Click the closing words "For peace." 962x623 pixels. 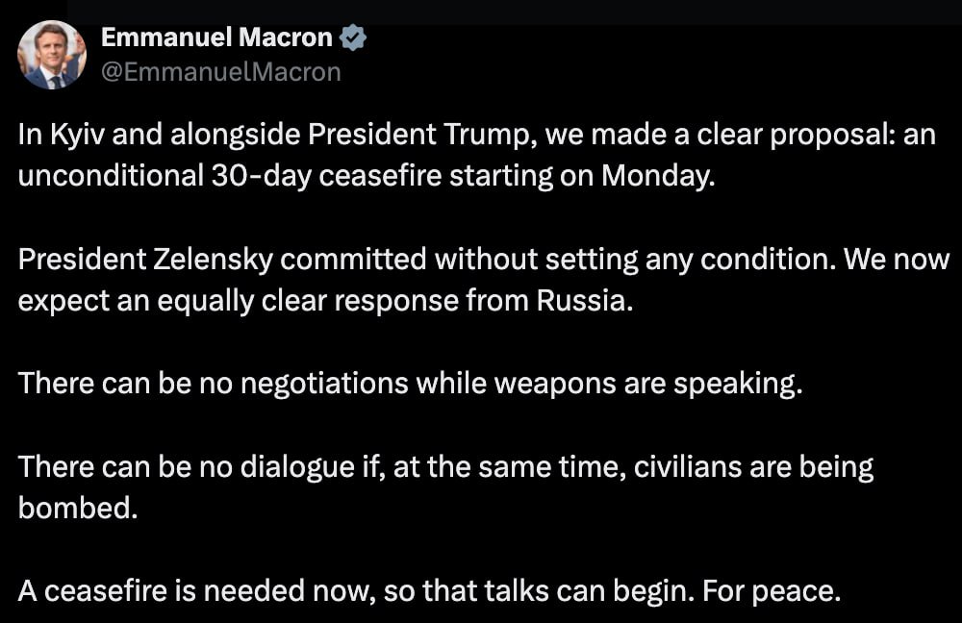coord(772,590)
